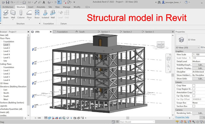Click the Thin Lines icon in quick access

click(59, 2)
